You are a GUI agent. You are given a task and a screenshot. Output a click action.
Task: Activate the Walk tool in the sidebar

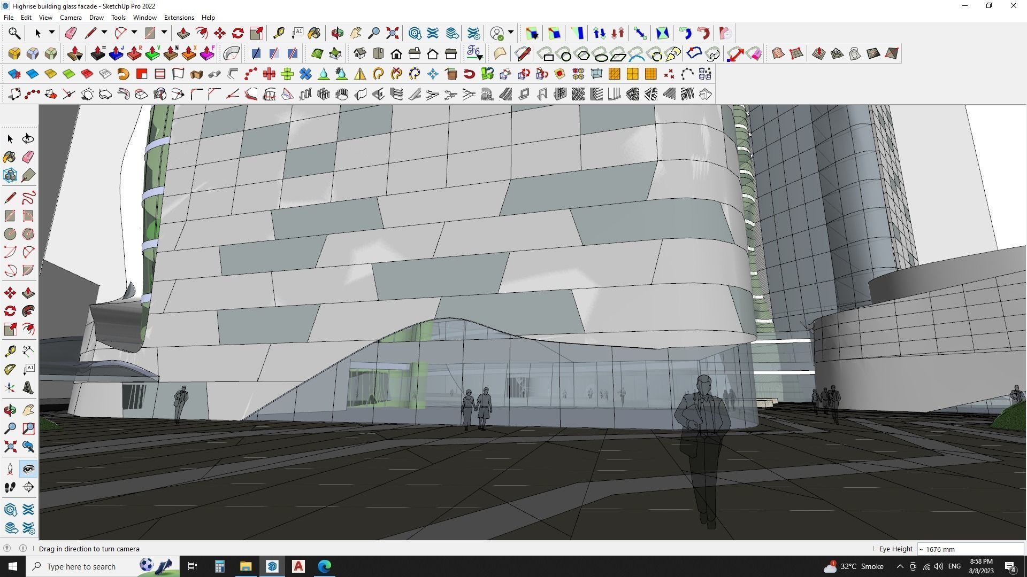point(9,487)
